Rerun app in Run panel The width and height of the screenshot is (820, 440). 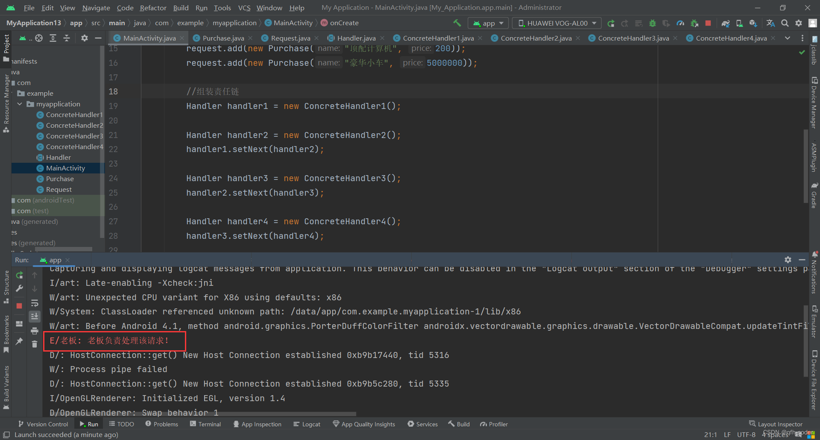click(19, 275)
